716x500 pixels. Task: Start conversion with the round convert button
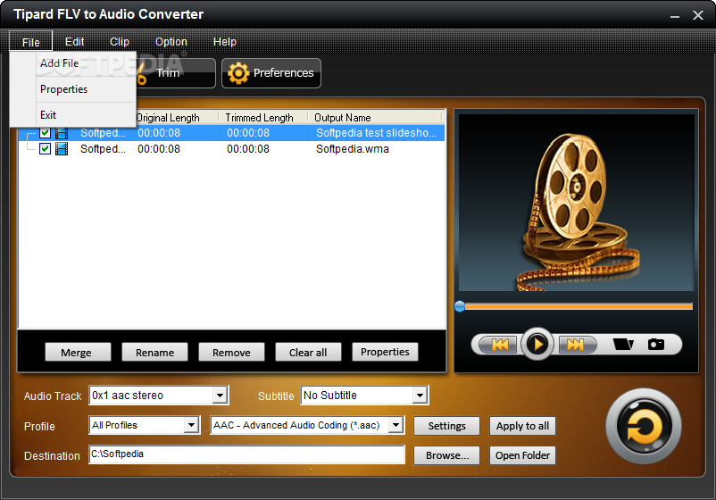644,427
